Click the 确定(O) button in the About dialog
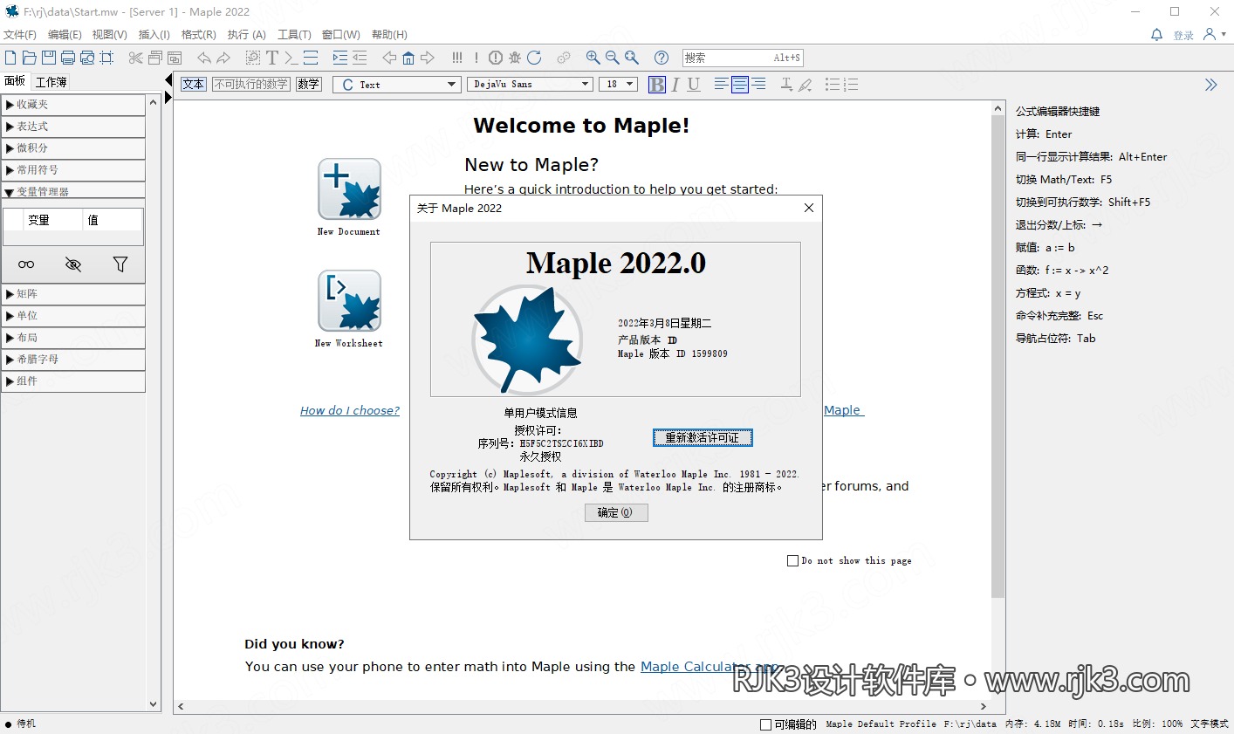1234x734 pixels. pos(616,513)
